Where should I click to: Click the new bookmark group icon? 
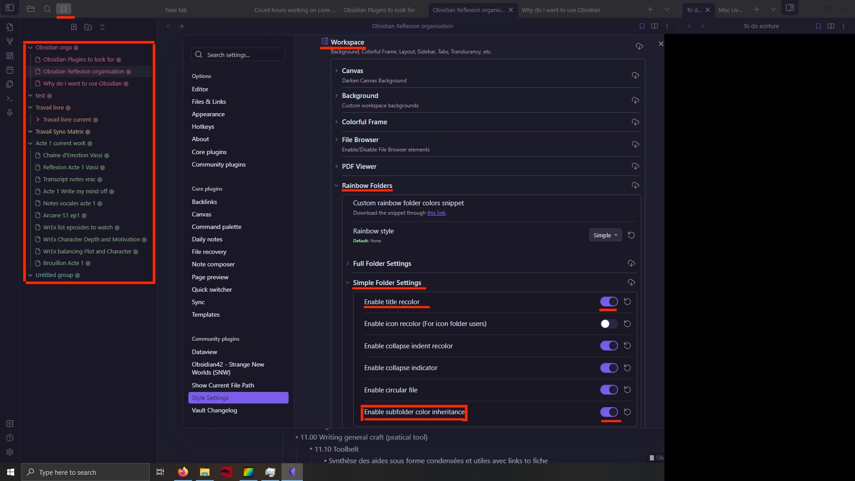pos(88,27)
